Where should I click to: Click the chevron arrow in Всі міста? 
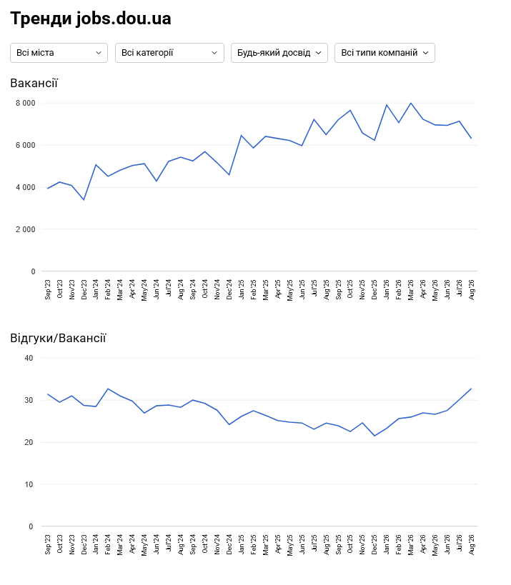pos(99,53)
